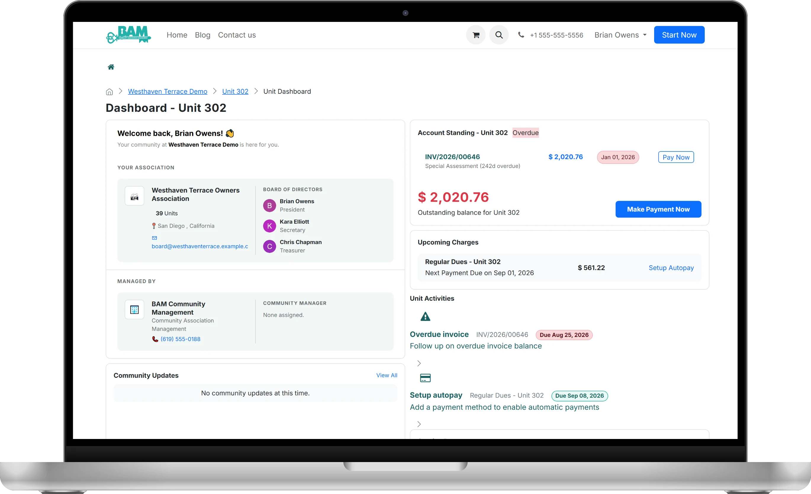Click the BAM Community Management building icon

pos(134,309)
